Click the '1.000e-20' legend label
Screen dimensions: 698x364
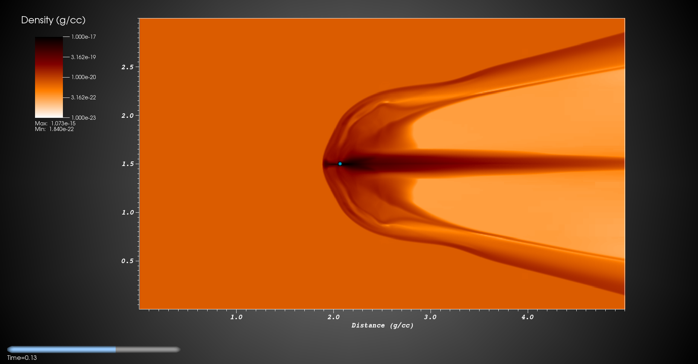pyautogui.click(x=84, y=77)
